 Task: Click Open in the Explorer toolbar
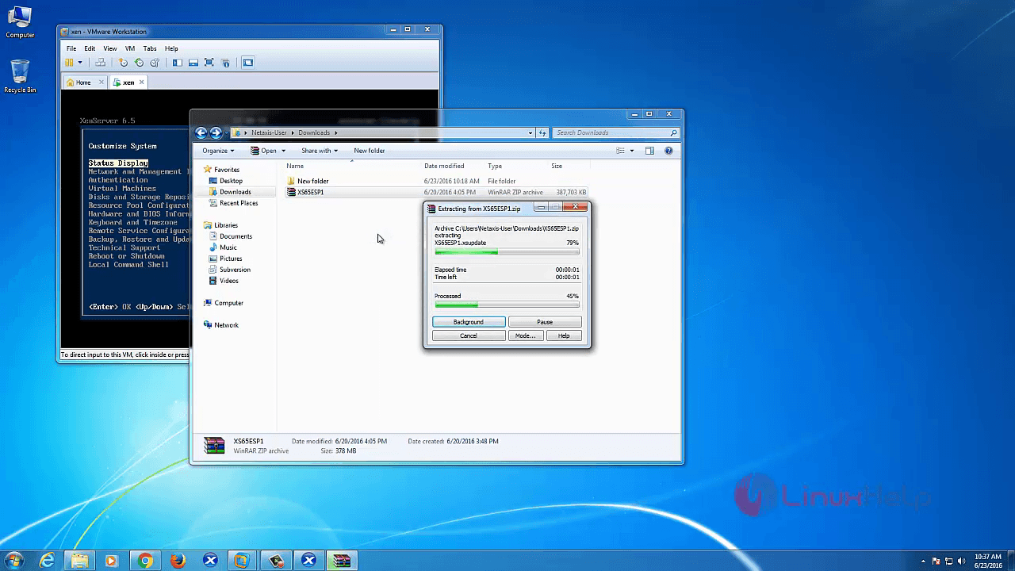point(264,151)
